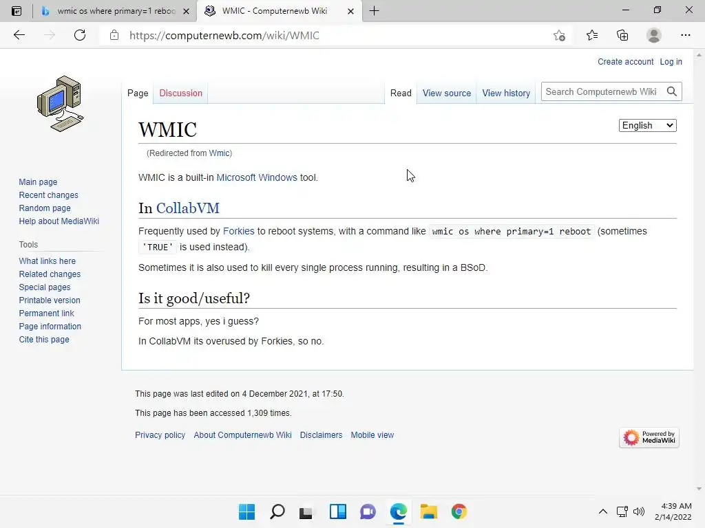The height and width of the screenshot is (528, 705).
Task: Open Page information link
Action: 50,326
